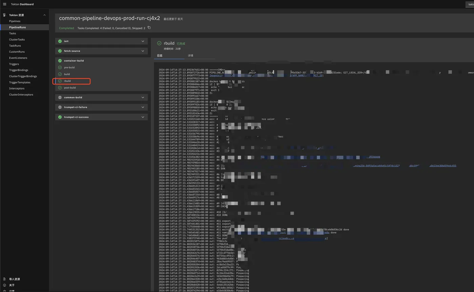Click the skipped status icon on common-build
474x292 pixels.
click(60, 97)
